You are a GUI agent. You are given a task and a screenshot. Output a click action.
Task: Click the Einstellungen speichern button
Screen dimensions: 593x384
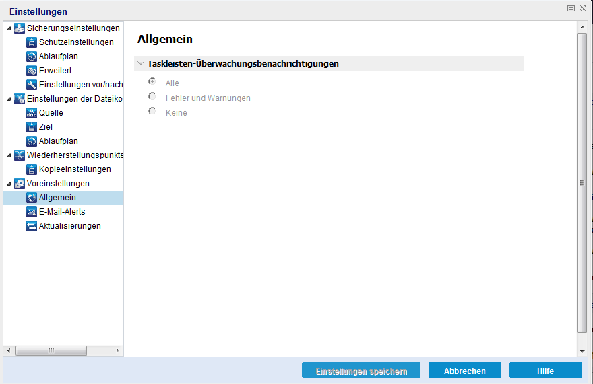pos(361,371)
